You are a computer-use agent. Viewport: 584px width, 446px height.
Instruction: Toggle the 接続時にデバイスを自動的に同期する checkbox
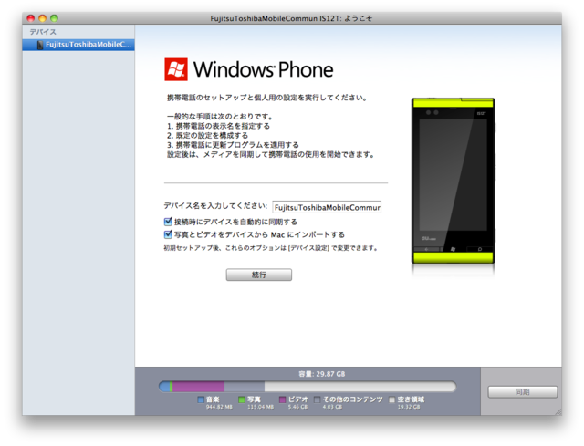[168, 222]
